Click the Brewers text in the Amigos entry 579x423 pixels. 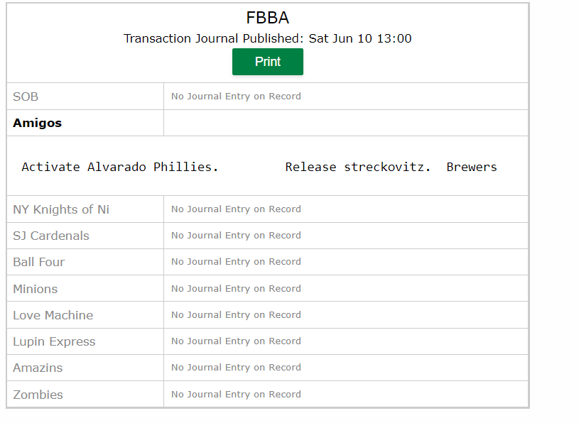click(472, 167)
